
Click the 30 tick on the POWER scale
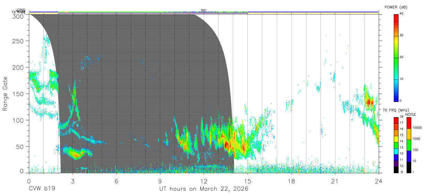coord(402,36)
